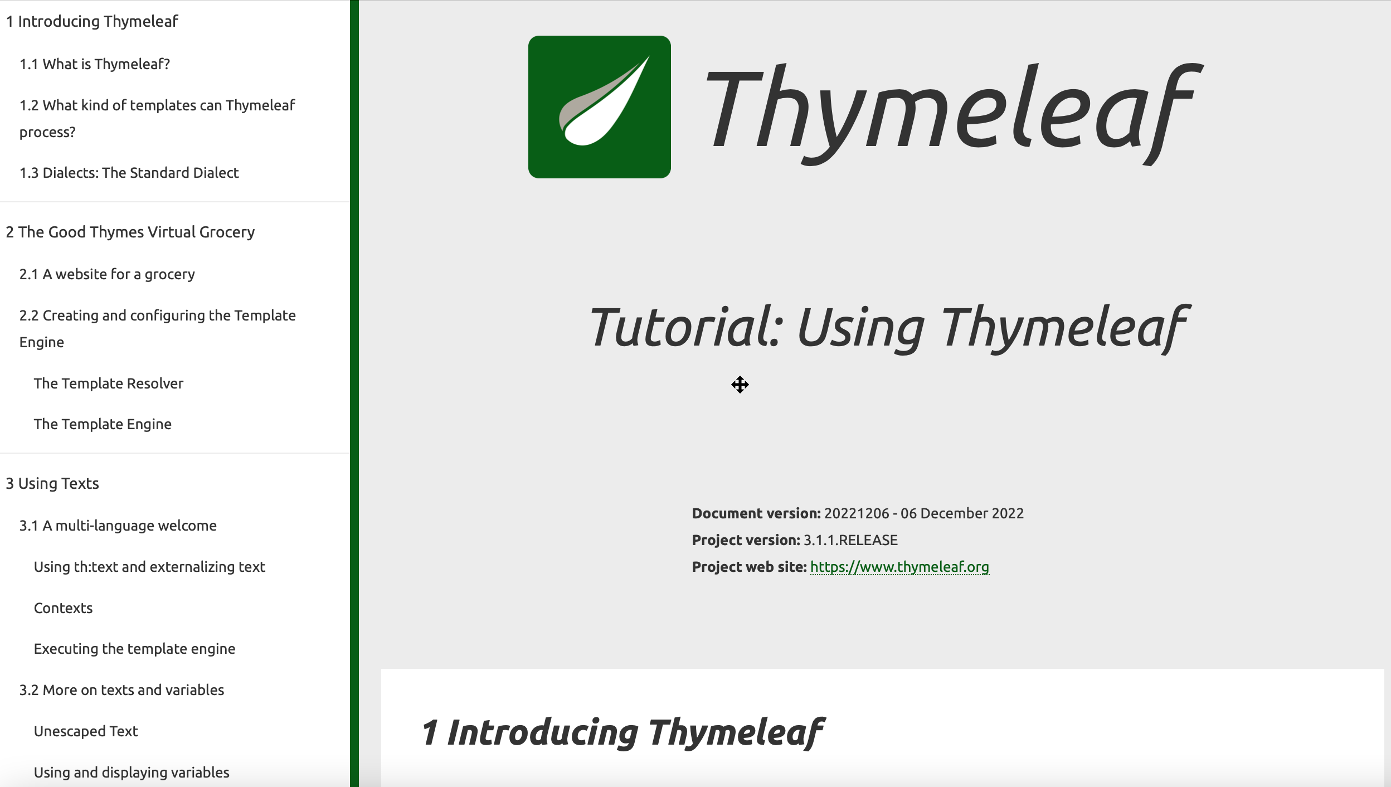The image size is (1391, 787).
Task: Click Contexts sidebar link
Action: coord(62,608)
